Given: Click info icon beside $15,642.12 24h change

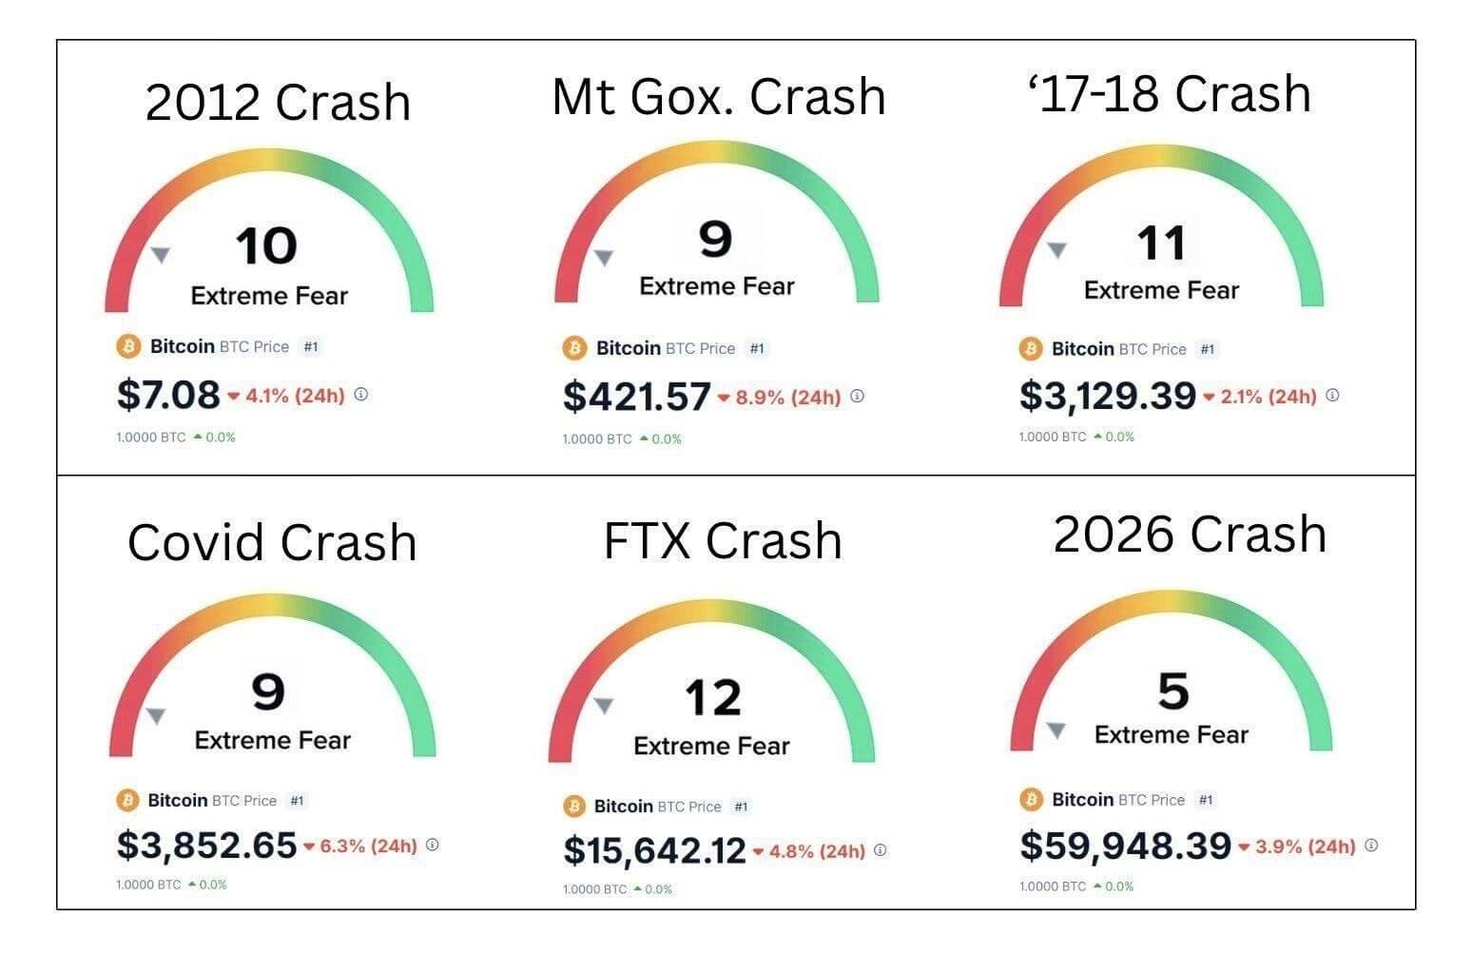Looking at the screenshot, I should pyautogui.click(x=881, y=850).
